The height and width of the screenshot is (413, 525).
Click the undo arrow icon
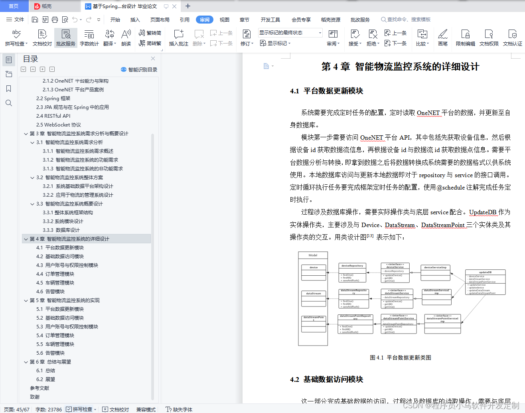[75, 20]
